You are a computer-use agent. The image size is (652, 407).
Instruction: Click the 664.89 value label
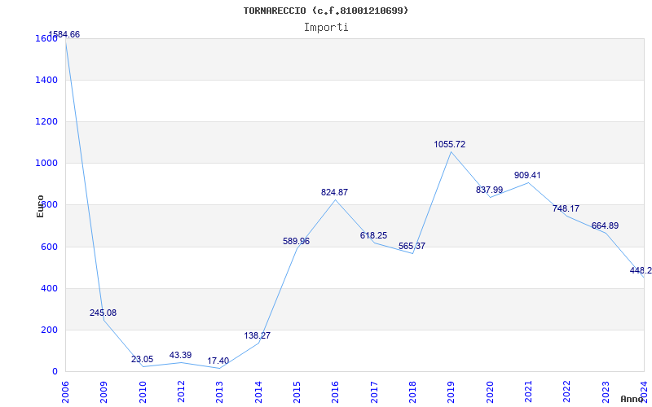[605, 225]
